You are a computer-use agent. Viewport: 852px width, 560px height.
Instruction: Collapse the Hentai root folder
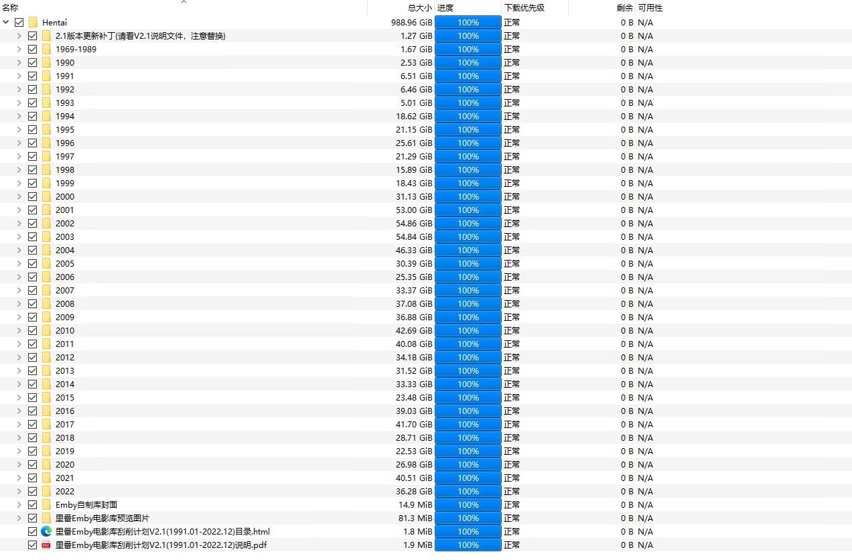6,22
